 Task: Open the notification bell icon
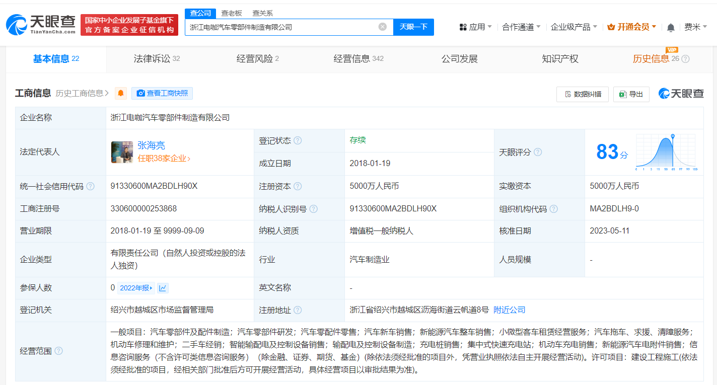pos(671,27)
